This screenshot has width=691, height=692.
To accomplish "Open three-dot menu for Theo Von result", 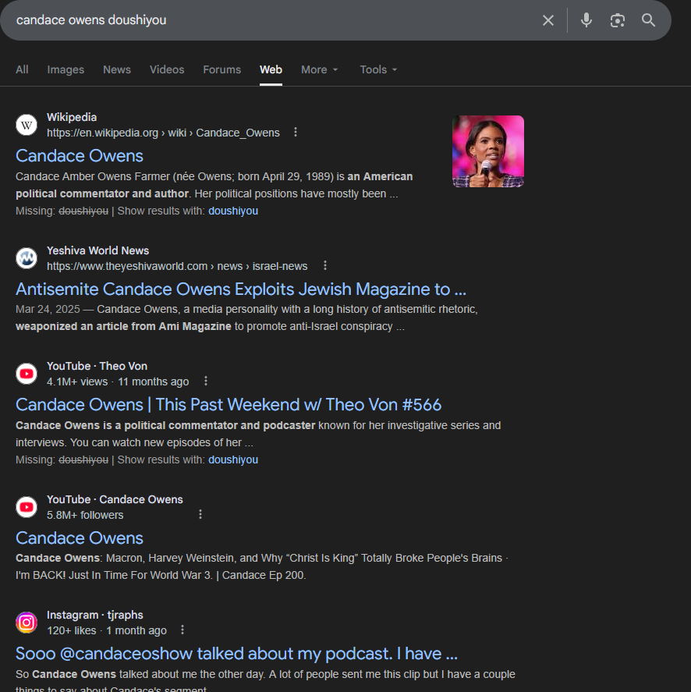I will 206,381.
